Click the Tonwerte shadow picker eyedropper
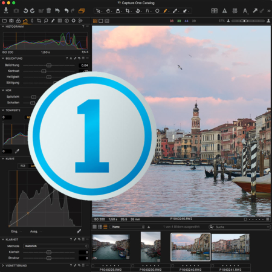The image size is (272, 272). [x=17, y=151]
